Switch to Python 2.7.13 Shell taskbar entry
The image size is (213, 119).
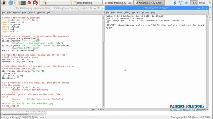tap(149, 3)
